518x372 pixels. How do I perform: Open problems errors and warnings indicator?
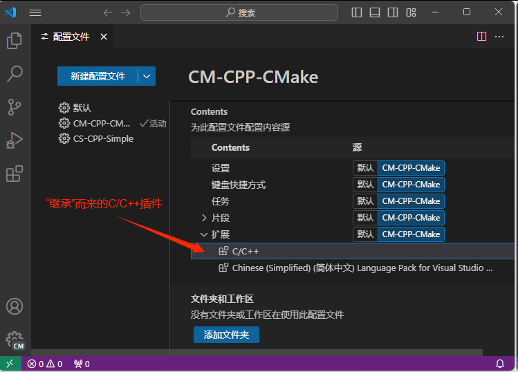pos(45,364)
